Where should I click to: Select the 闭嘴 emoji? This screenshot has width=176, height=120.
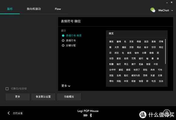pos(161,42)
